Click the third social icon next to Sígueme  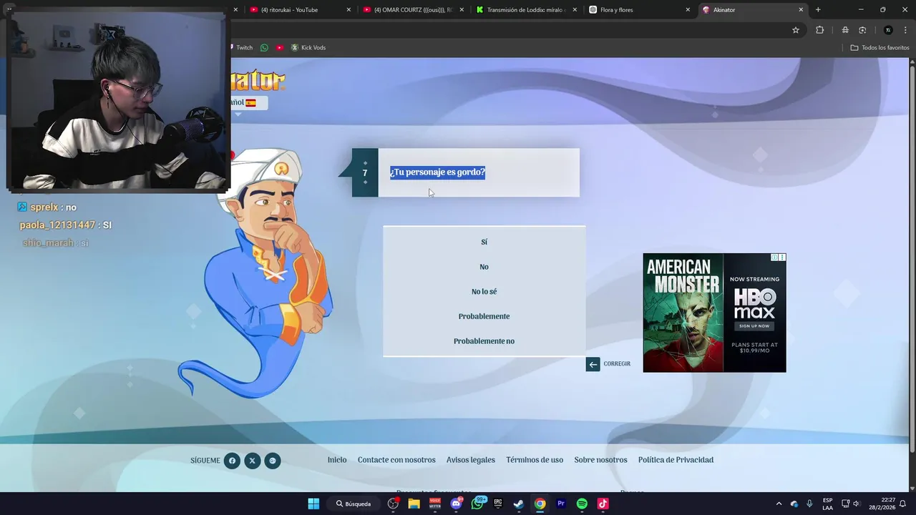coord(272,461)
